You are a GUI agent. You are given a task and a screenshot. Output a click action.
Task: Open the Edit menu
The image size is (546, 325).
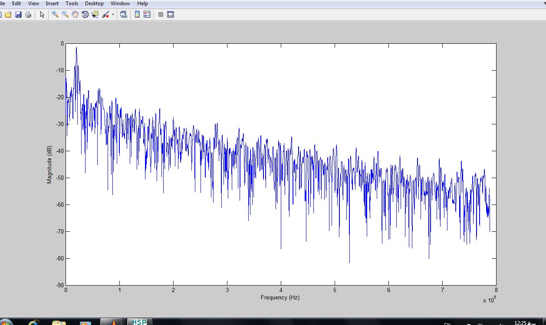click(16, 3)
